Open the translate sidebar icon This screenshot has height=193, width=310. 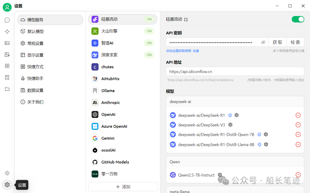7,54
